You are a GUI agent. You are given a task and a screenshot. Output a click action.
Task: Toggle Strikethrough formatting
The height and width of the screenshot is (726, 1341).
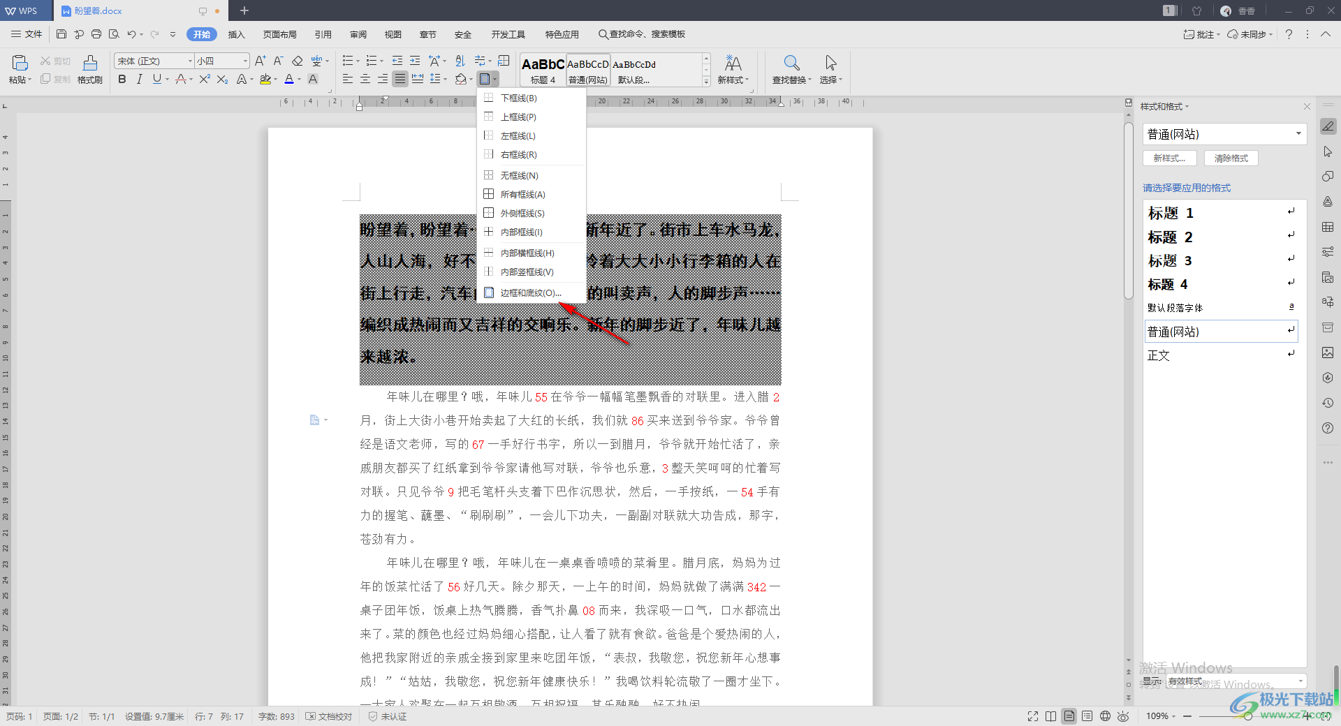(181, 80)
